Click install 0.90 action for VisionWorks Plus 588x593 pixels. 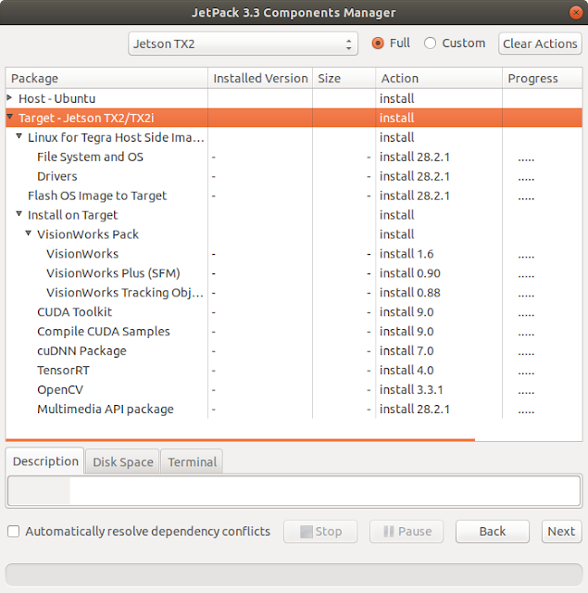tap(410, 273)
